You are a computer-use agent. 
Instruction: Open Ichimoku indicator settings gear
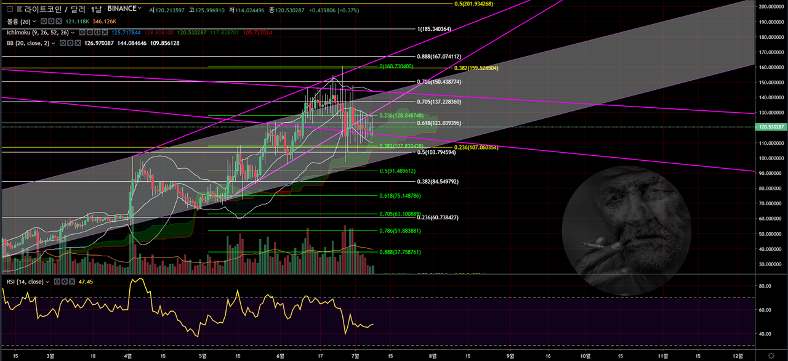pyautogui.click(x=90, y=33)
